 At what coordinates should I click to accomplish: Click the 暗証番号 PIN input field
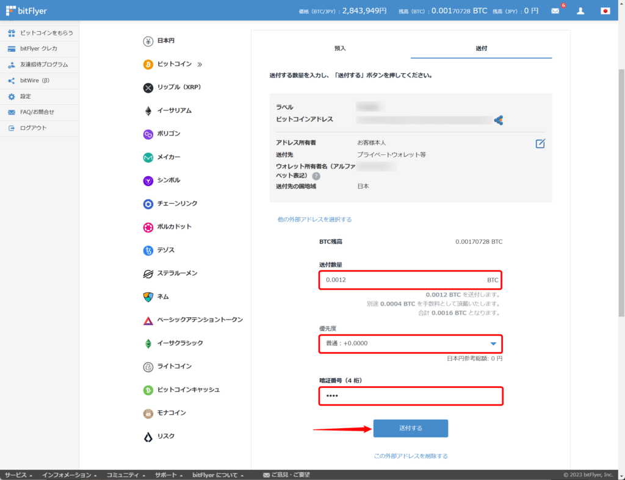click(411, 396)
